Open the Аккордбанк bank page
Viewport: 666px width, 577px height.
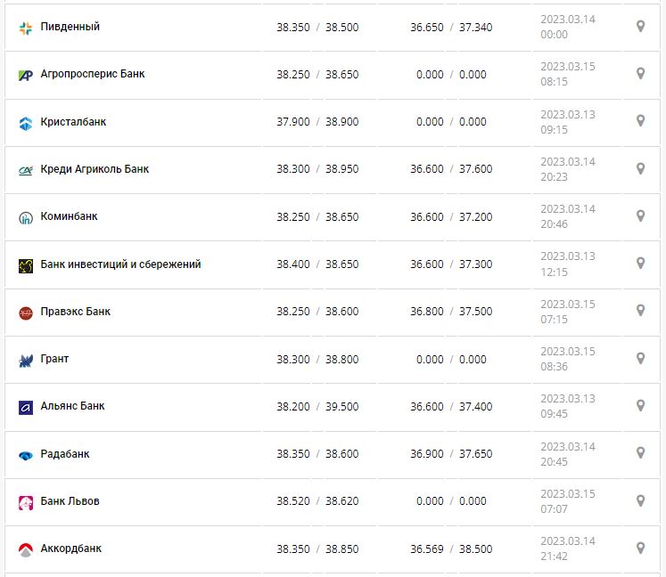[71, 549]
